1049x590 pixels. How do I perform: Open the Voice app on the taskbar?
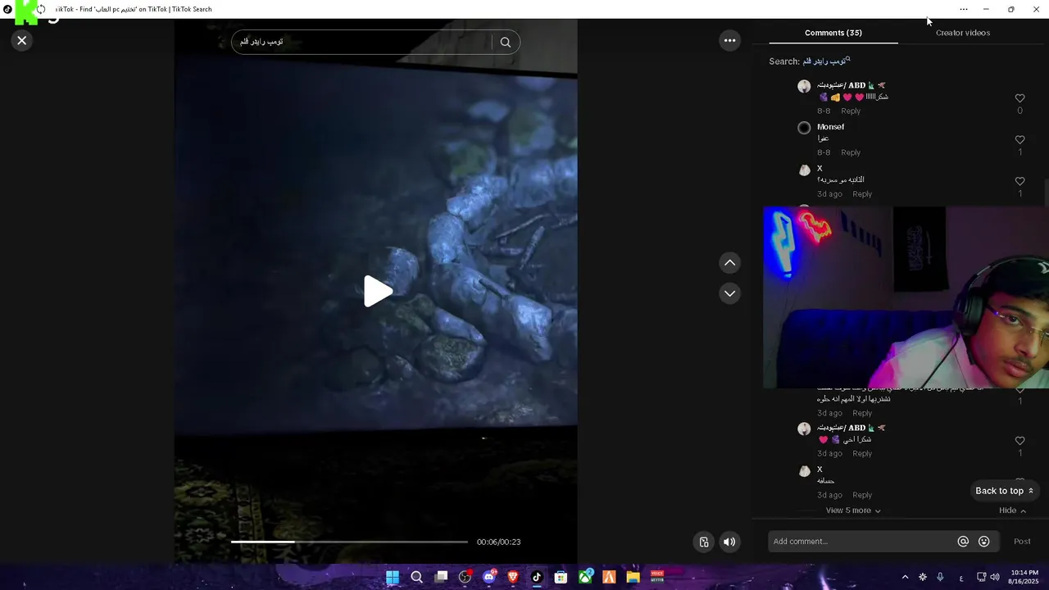[657, 577]
